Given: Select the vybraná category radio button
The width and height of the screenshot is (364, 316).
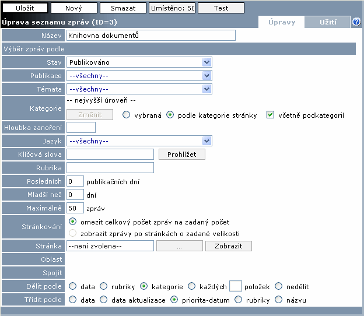Looking at the screenshot, I should pyautogui.click(x=126, y=115).
